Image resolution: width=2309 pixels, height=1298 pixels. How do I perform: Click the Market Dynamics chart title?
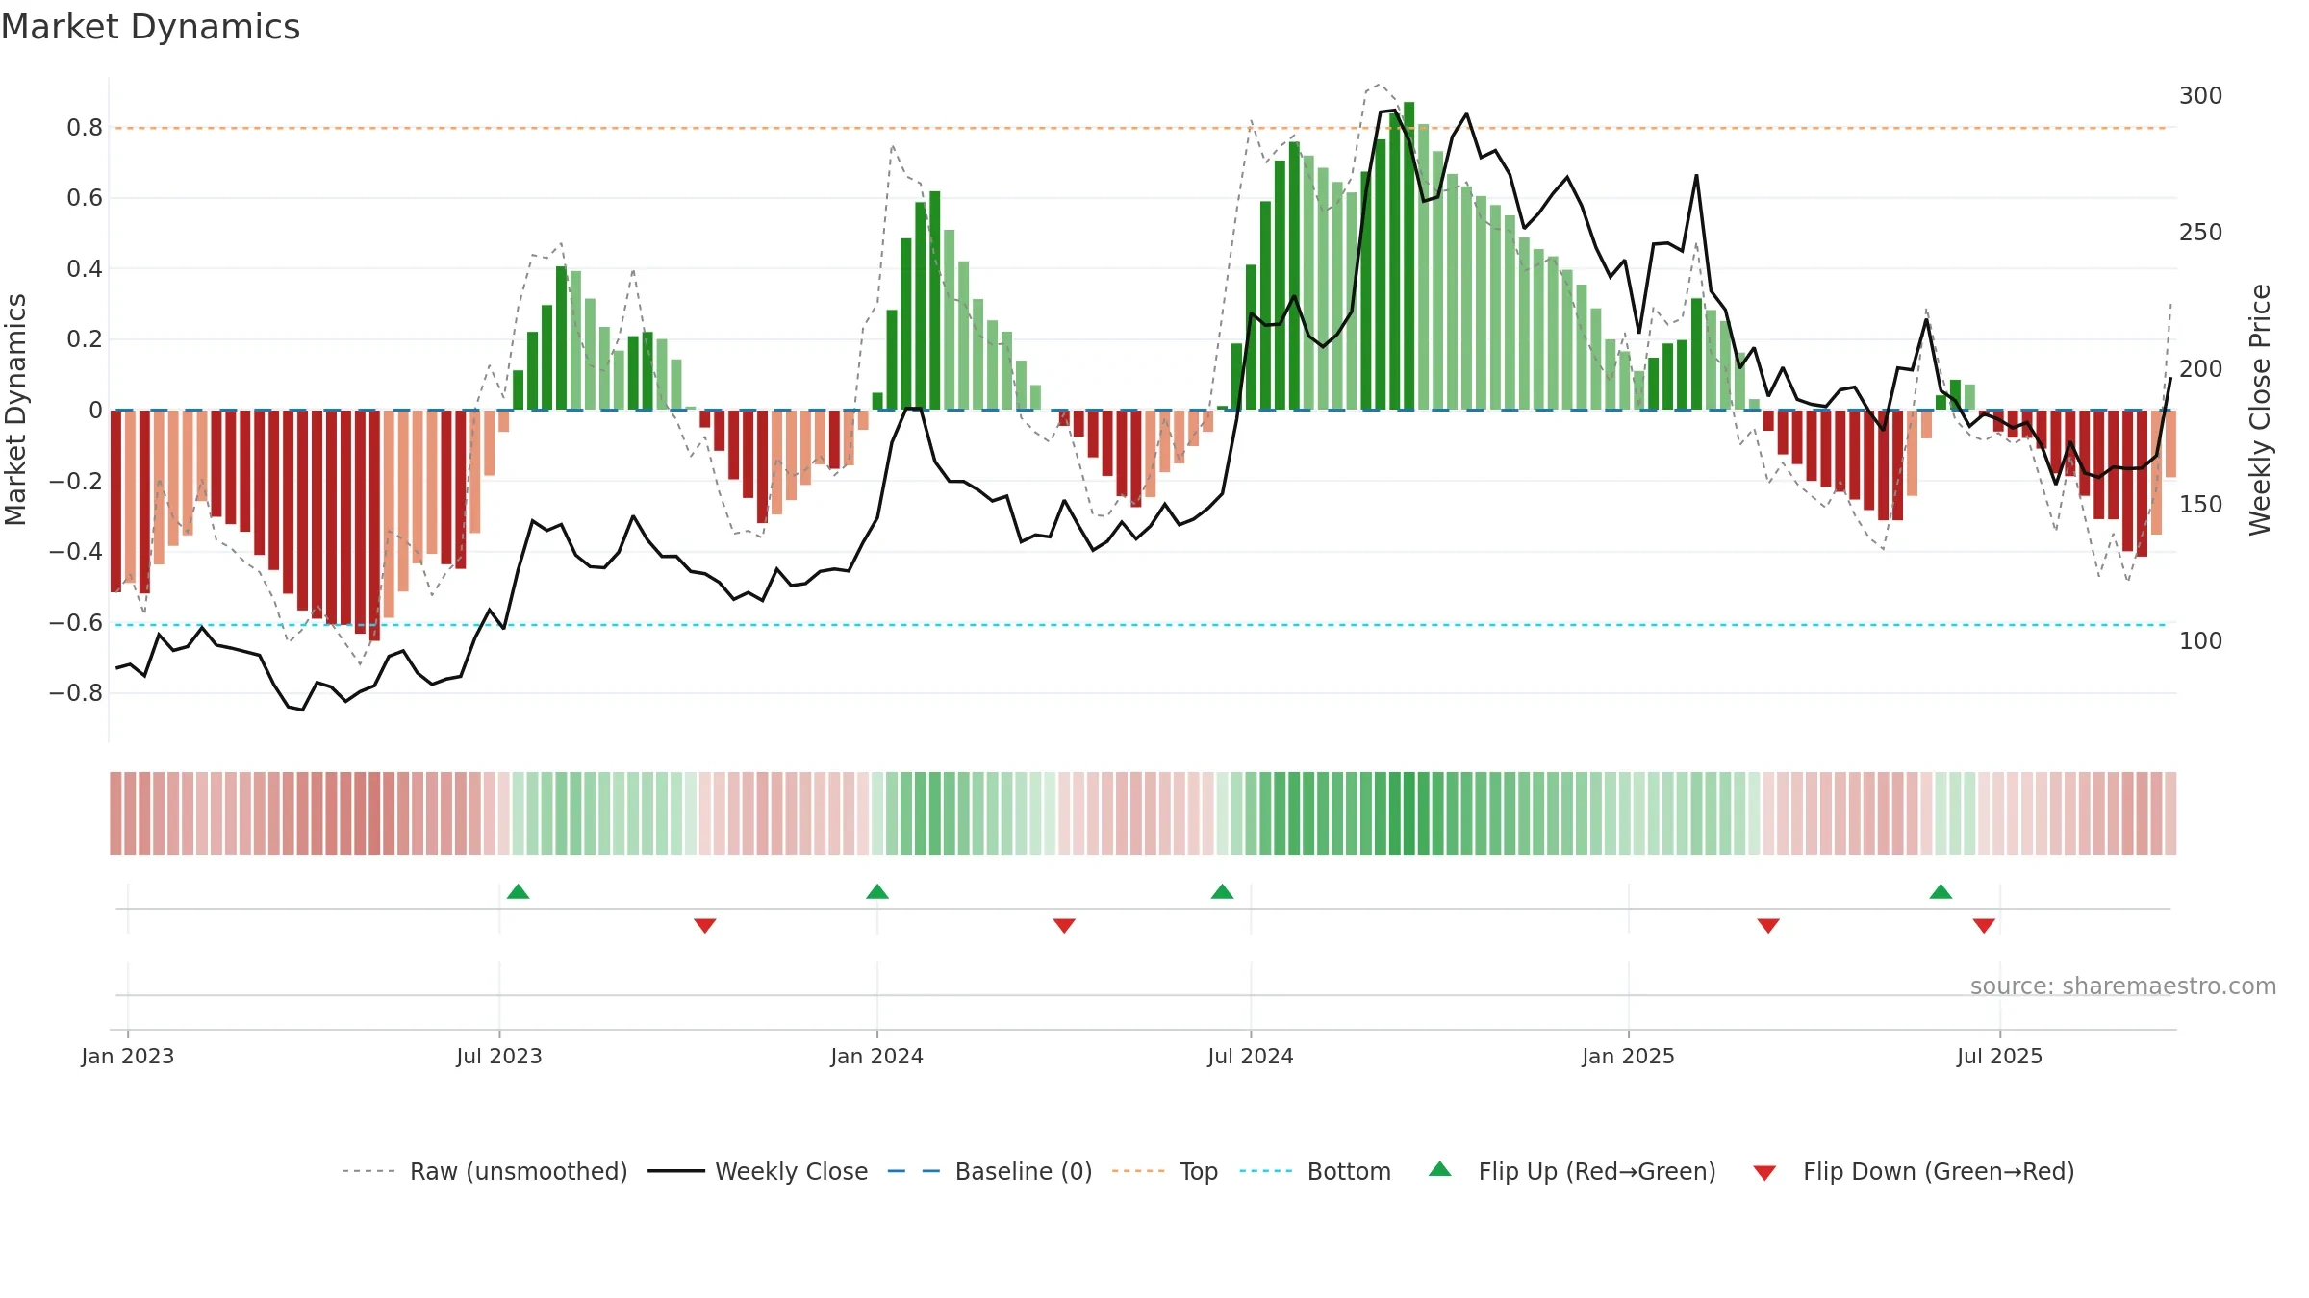coord(150,27)
